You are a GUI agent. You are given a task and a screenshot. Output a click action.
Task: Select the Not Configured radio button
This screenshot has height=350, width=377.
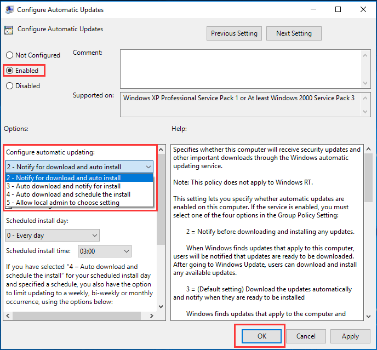(9, 55)
